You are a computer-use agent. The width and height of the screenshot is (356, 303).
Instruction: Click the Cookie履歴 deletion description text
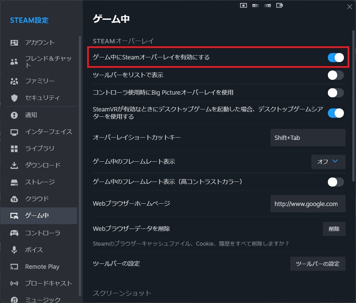pyautogui.click(x=191, y=244)
